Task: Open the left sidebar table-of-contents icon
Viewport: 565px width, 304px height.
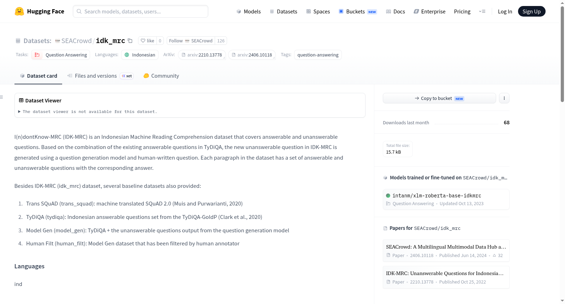Action: [1, 97]
